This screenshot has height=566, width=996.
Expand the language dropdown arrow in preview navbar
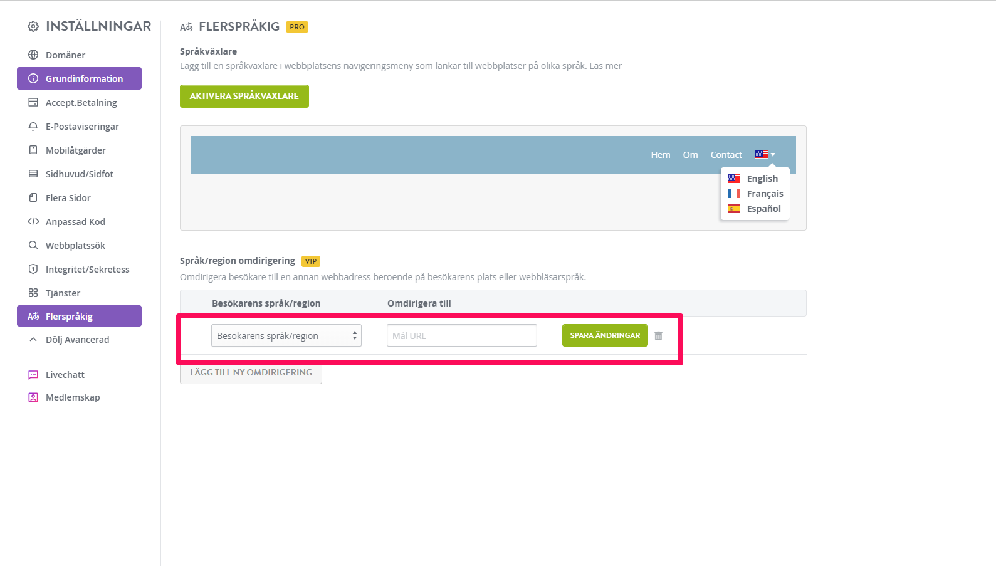pyautogui.click(x=773, y=155)
